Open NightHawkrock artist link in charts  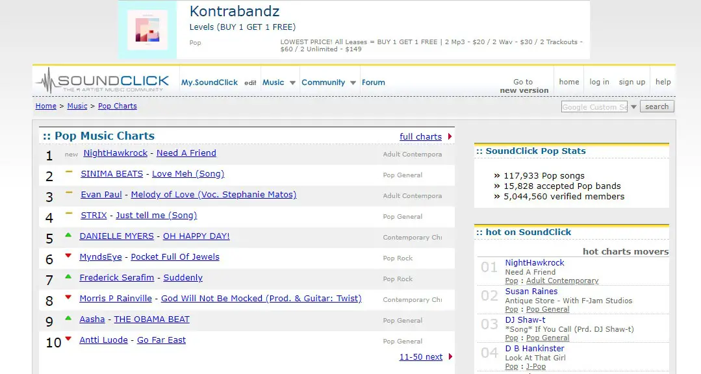116,153
